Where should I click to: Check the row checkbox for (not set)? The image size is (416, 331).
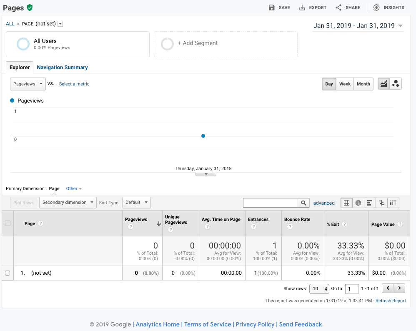(x=7, y=273)
